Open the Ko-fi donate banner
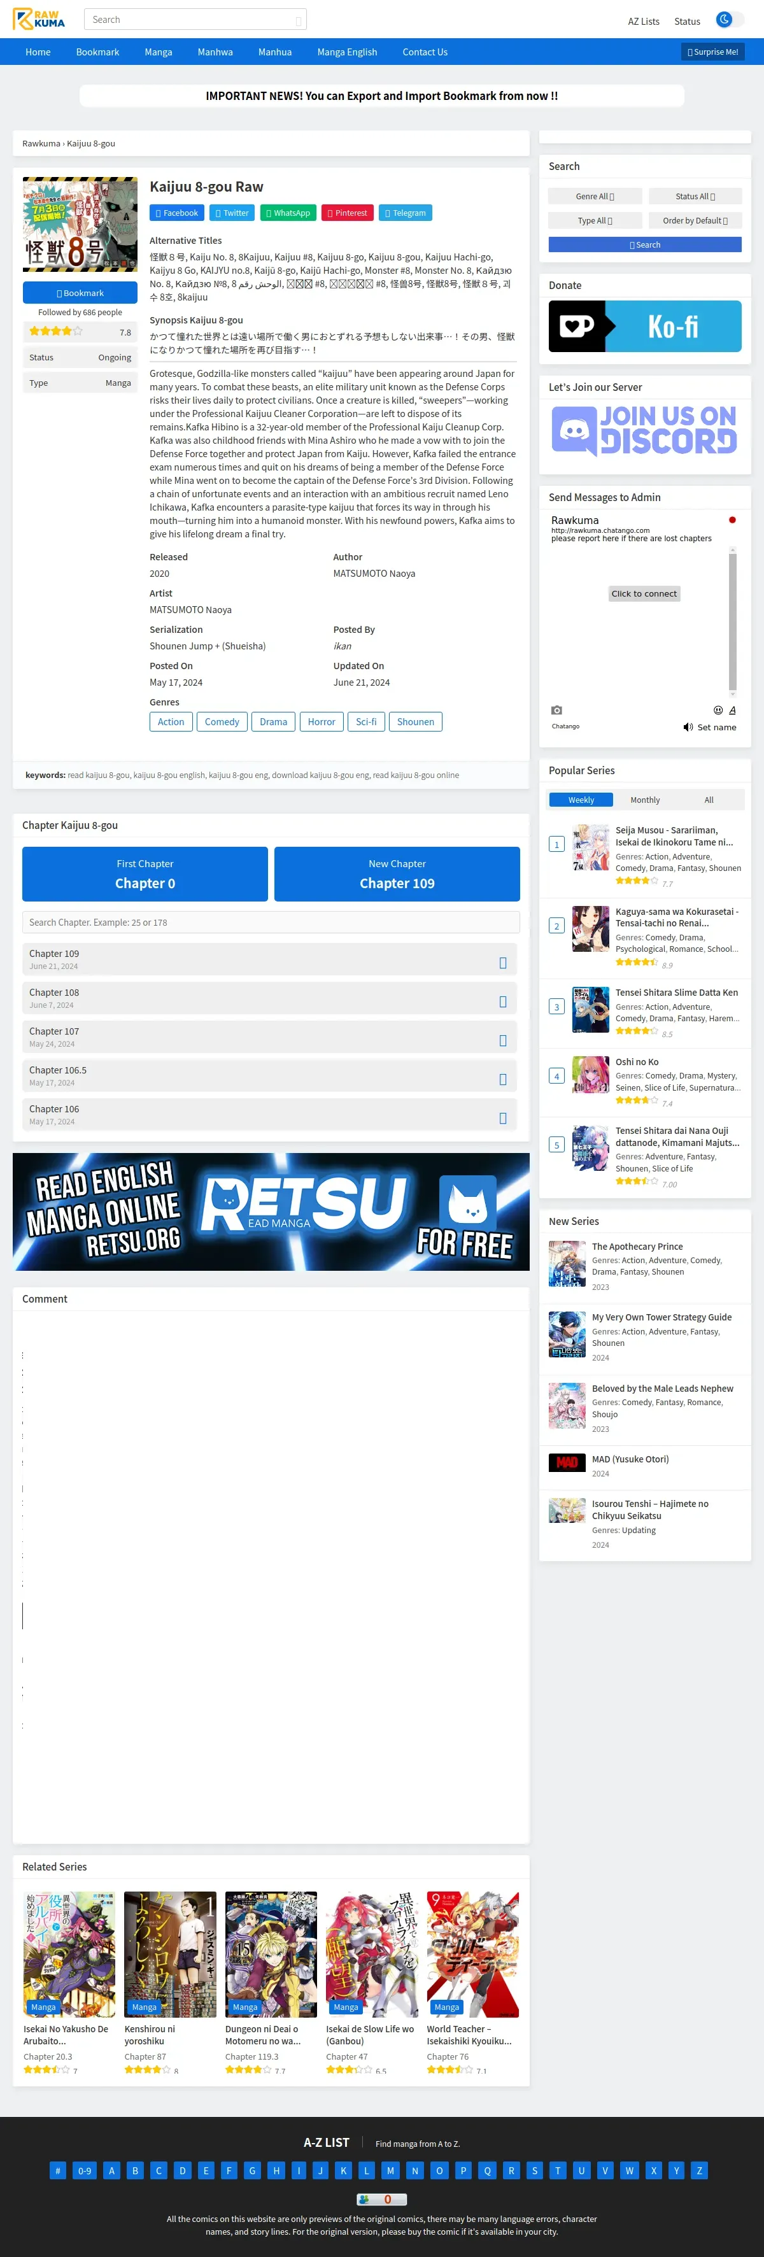The width and height of the screenshot is (764, 2257). [x=645, y=326]
